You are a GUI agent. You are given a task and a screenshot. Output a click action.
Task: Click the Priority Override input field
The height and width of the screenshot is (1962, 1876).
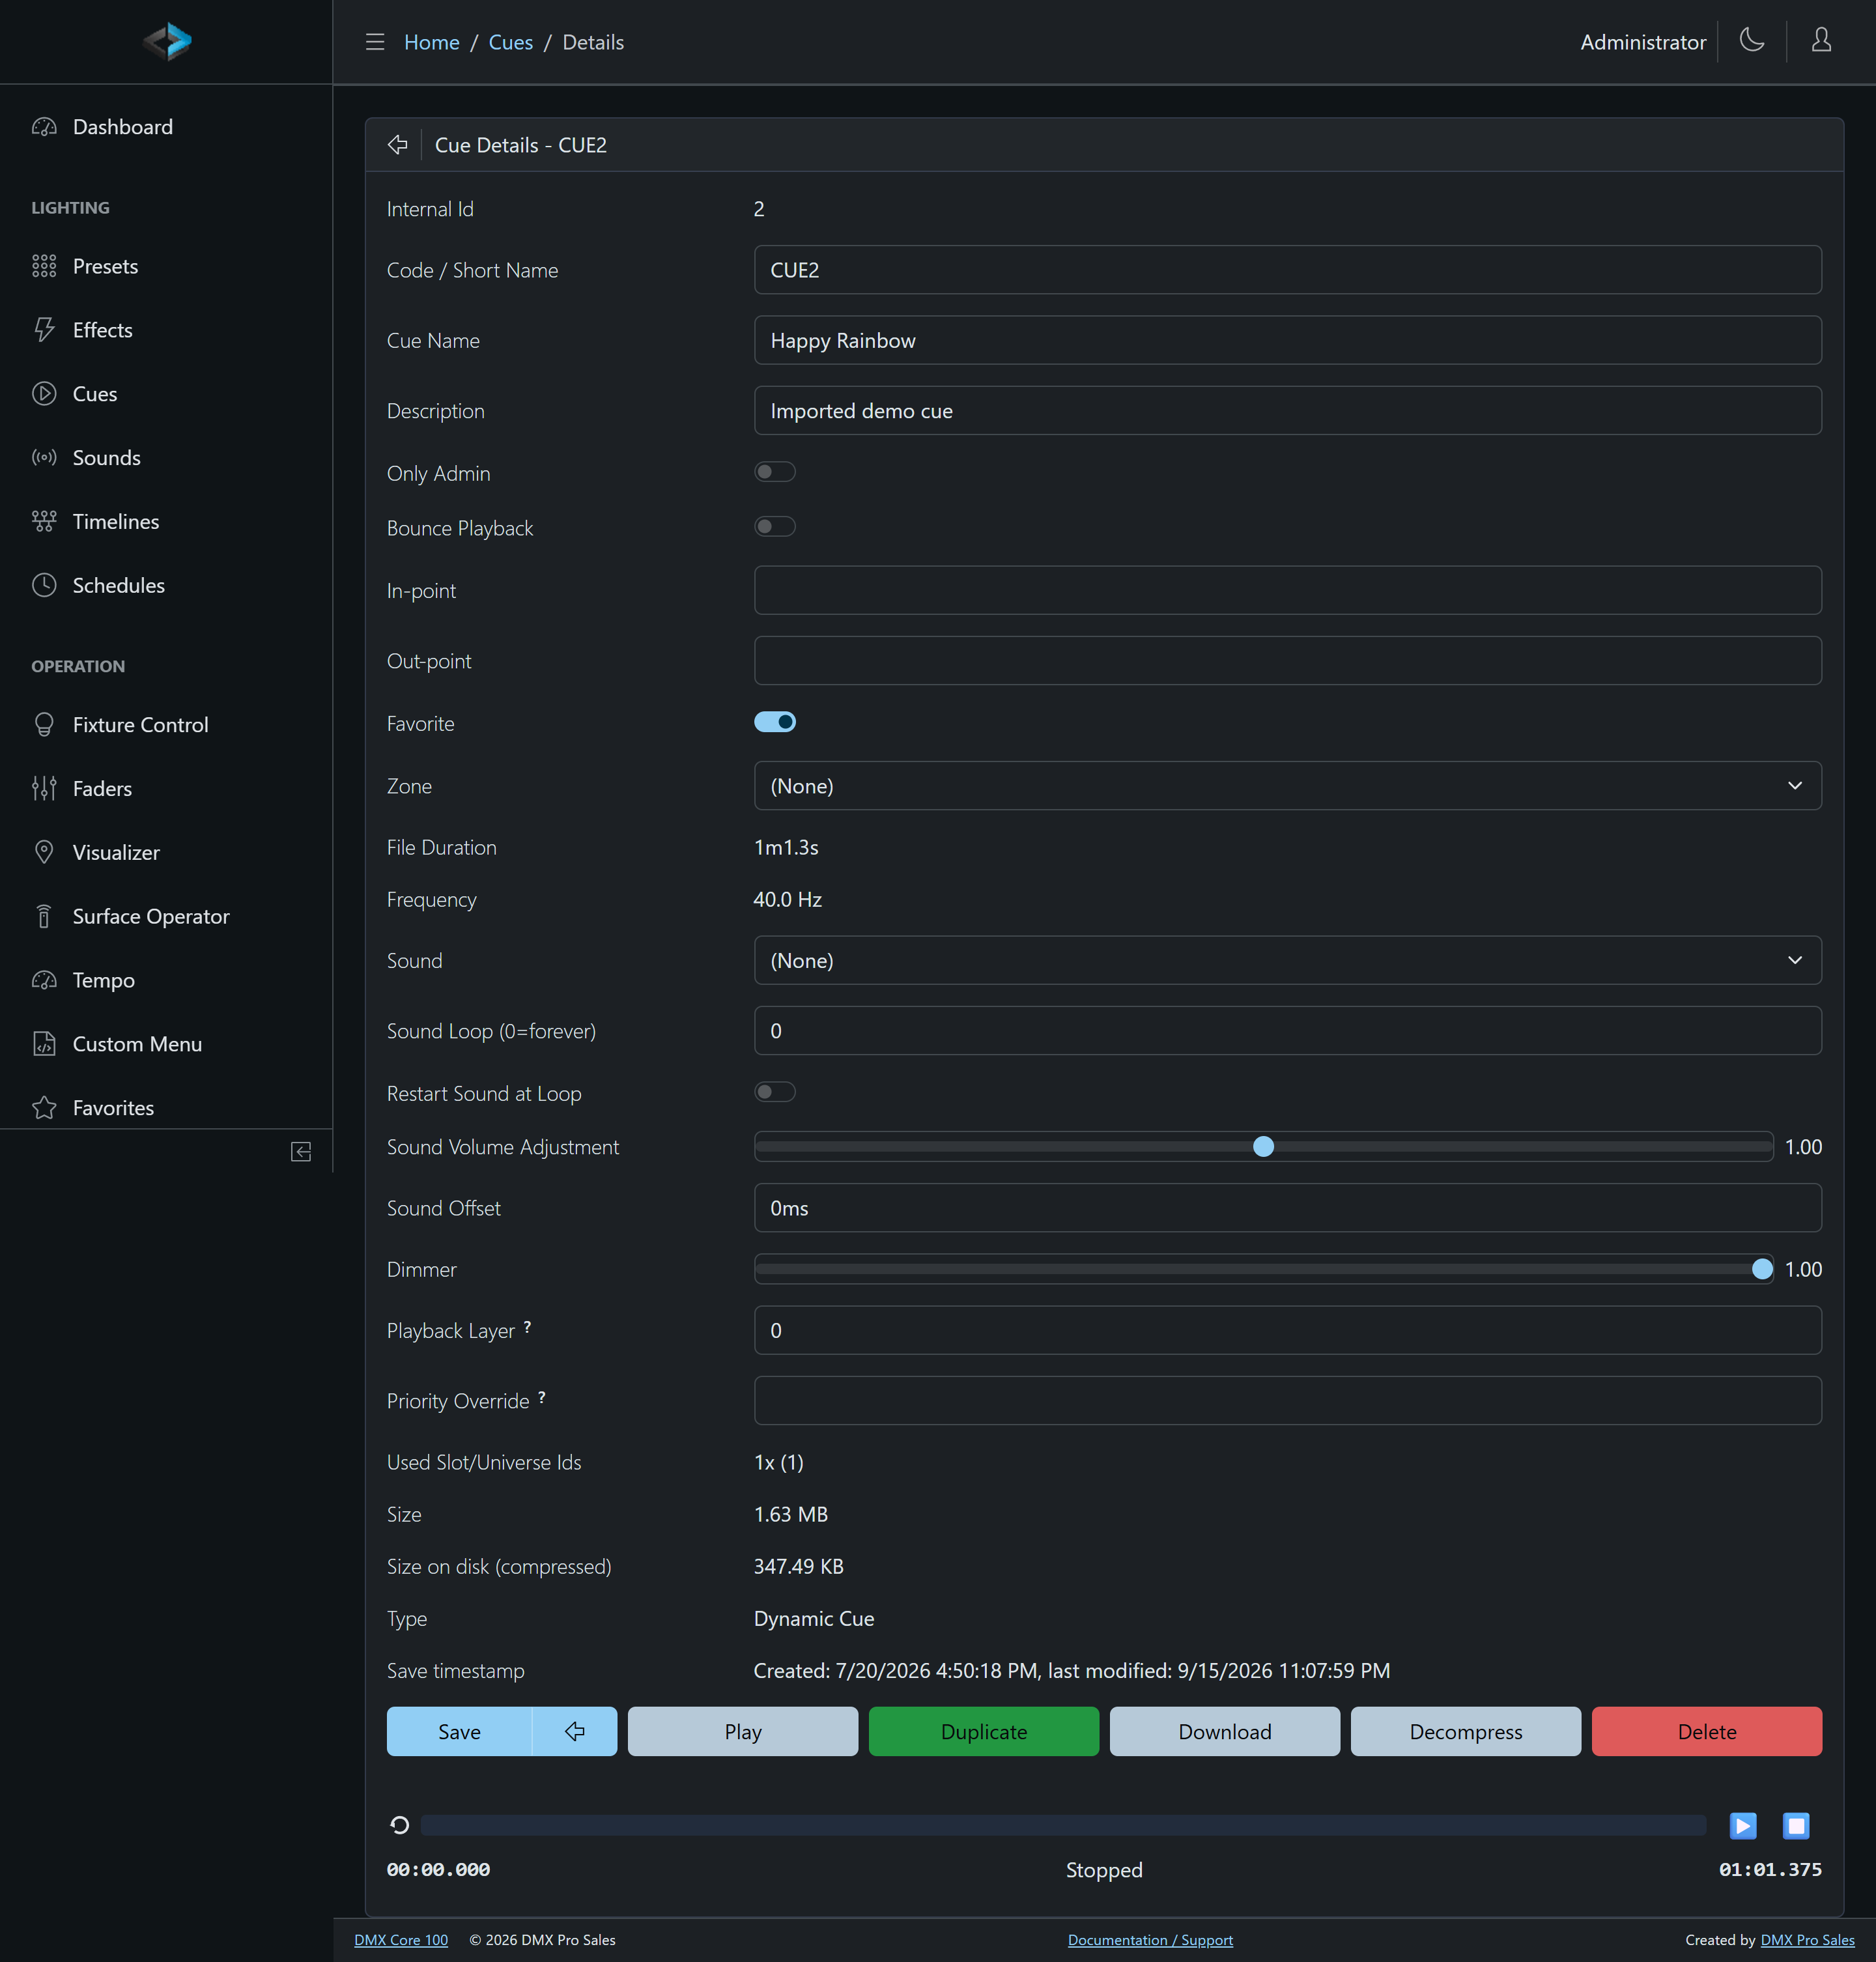pyautogui.click(x=1288, y=1401)
